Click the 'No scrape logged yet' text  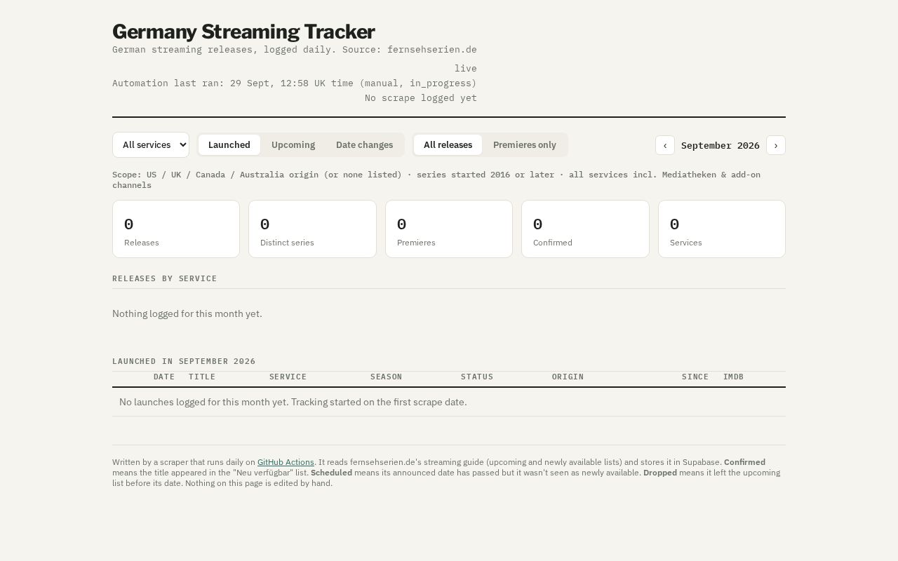421,98
